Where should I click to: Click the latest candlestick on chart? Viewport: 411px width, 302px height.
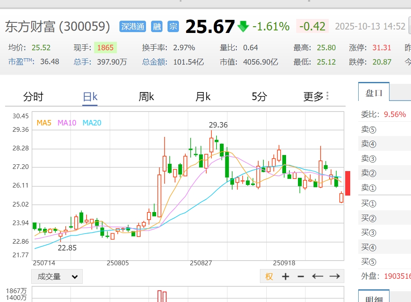(x=341, y=198)
